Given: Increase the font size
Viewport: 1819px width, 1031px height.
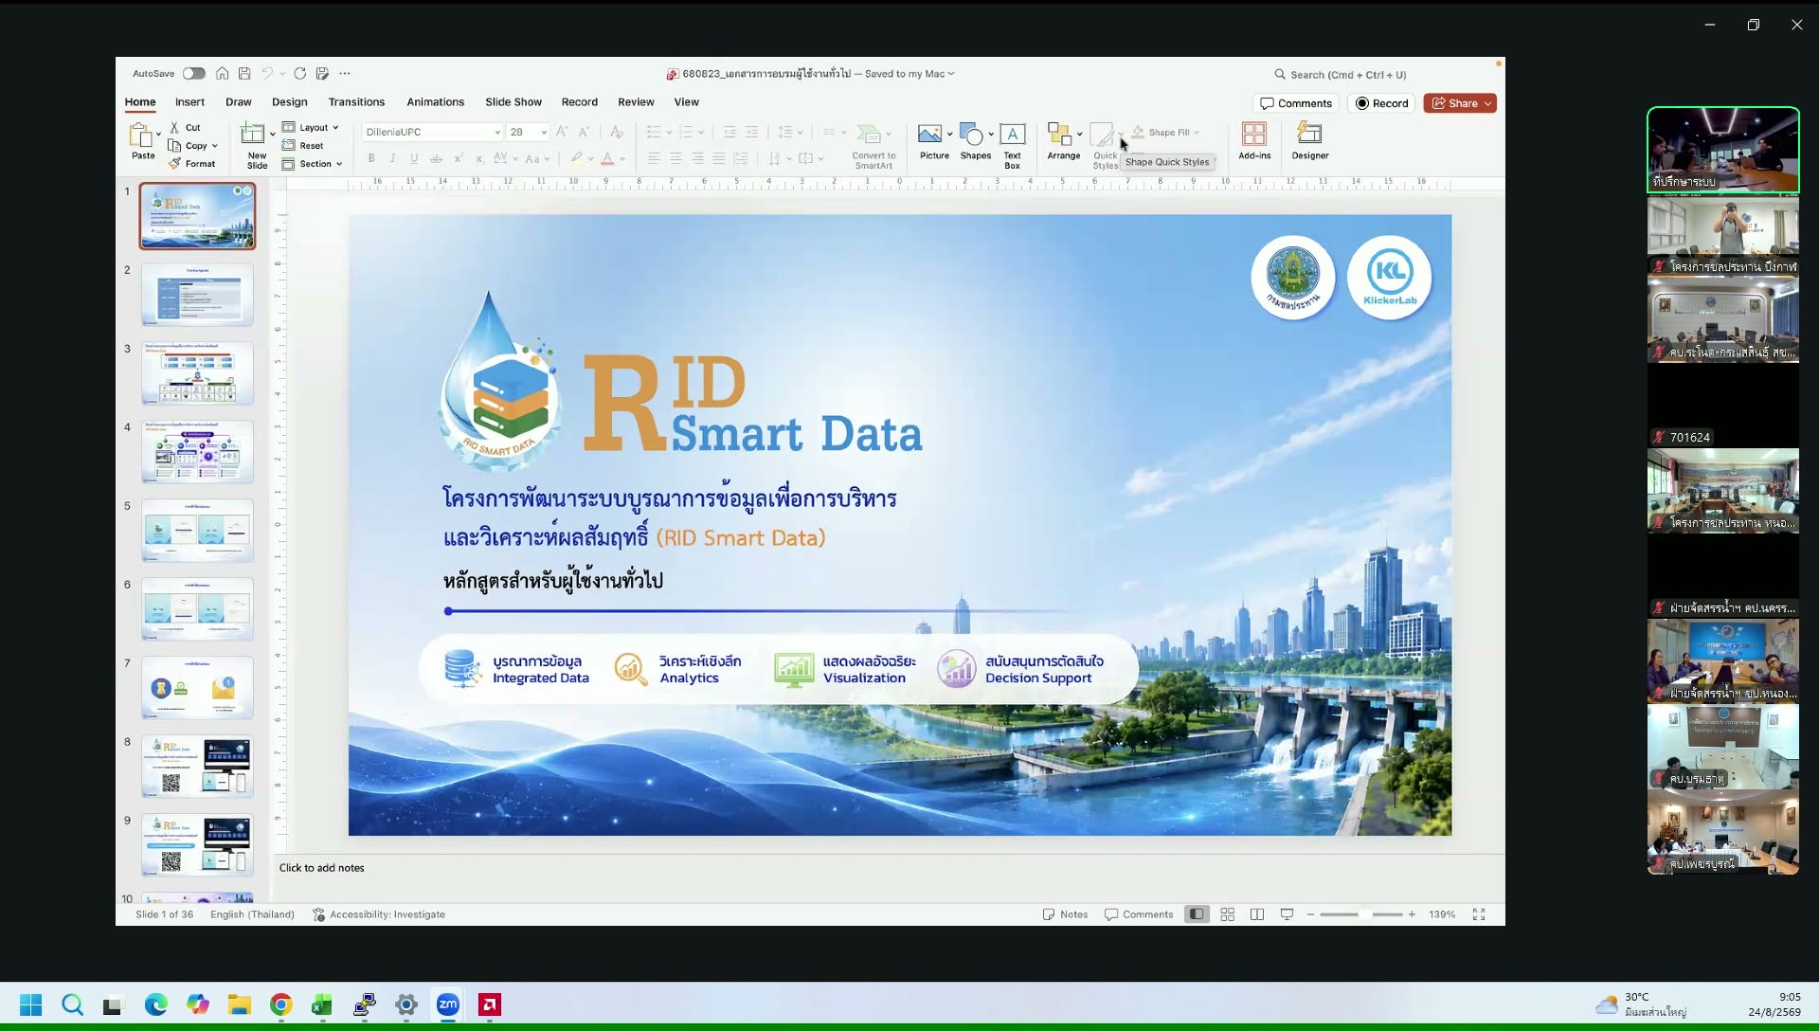Looking at the screenshot, I should [x=562, y=132].
